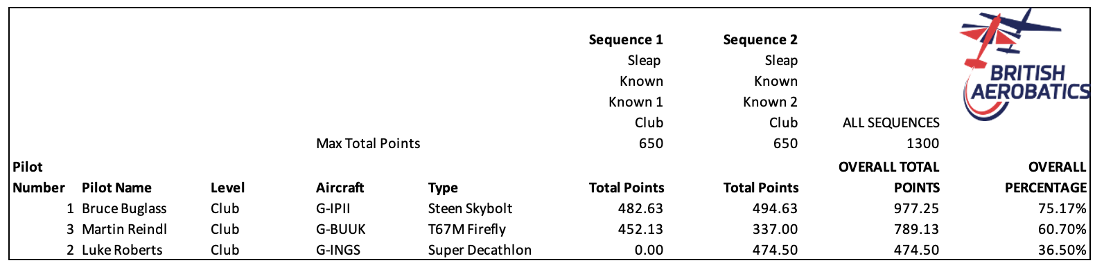Select the 1300 max points value
Image resolution: width=1095 pixels, height=263 pixels.
tap(923, 143)
